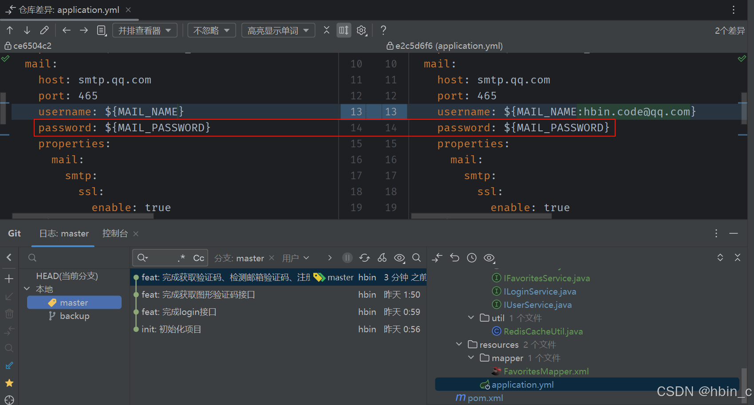Clear the 分支: master filter
This screenshot has height=405, width=754.
pos(272,258)
